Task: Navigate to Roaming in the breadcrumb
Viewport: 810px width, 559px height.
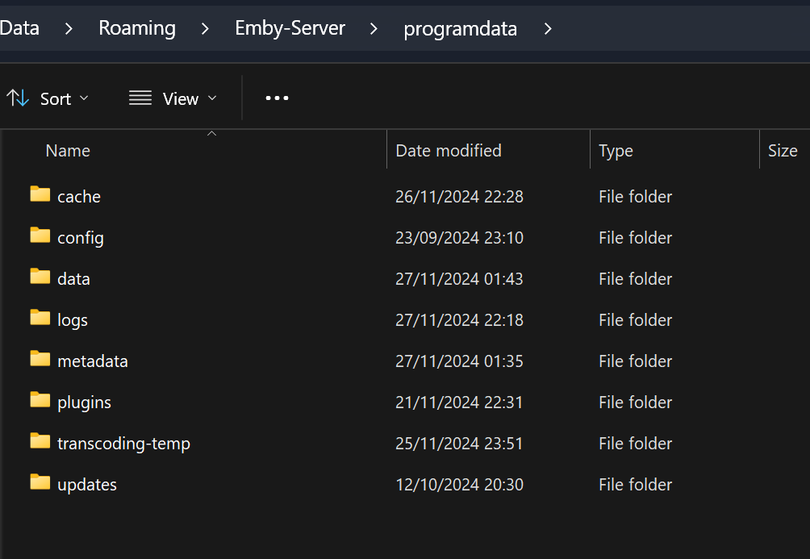Action: click(137, 28)
